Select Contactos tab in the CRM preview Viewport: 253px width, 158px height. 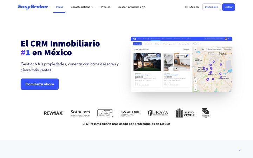(x=177, y=39)
